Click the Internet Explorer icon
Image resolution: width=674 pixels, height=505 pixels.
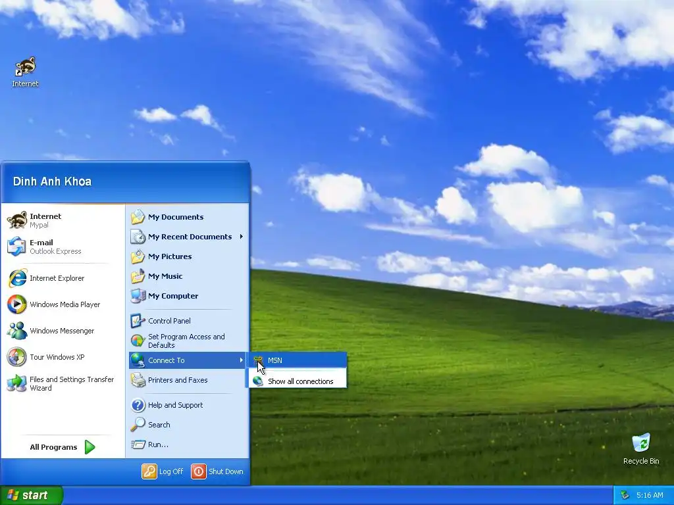[17, 278]
